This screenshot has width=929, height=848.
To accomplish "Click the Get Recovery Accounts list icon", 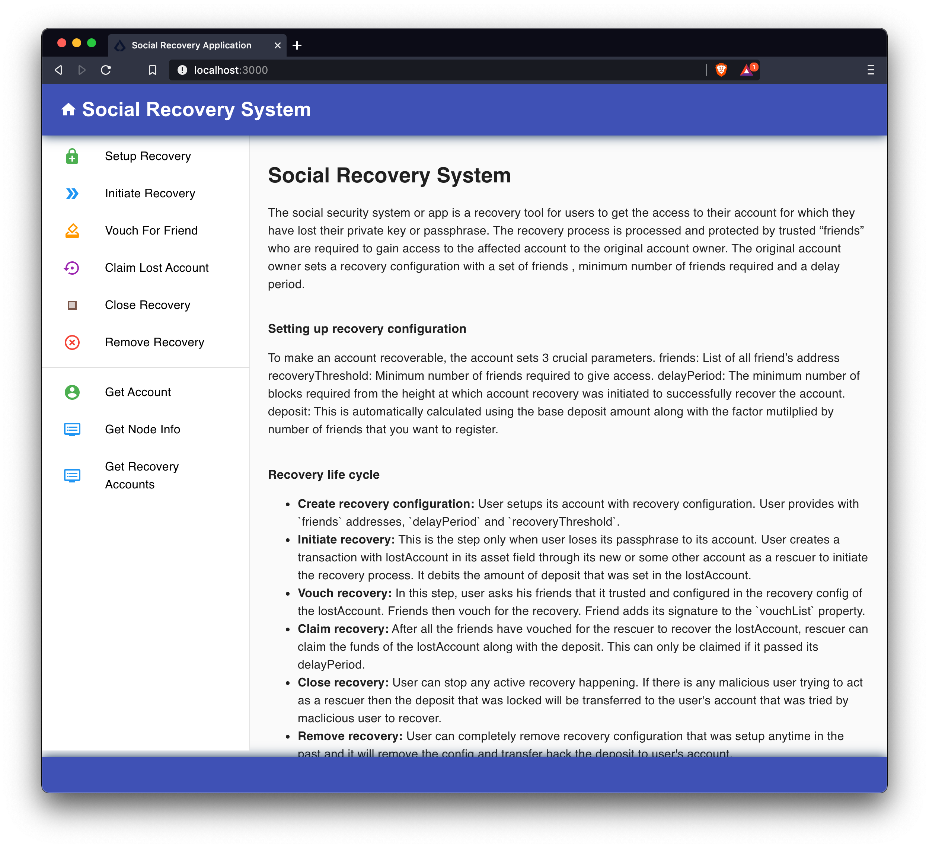I will tap(72, 476).
